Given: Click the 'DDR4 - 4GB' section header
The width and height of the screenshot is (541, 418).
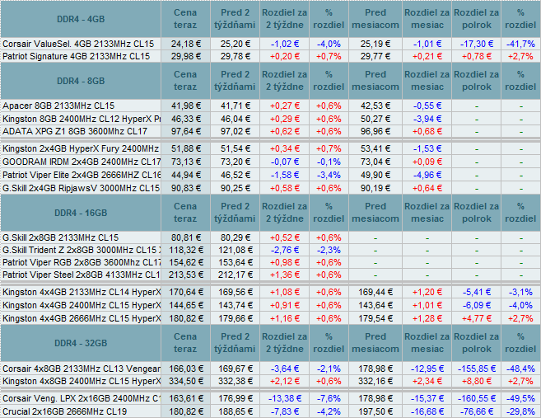Looking at the screenshot, I should click(x=81, y=19).
